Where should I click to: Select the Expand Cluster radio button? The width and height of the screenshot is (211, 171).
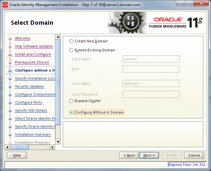coord(71,101)
